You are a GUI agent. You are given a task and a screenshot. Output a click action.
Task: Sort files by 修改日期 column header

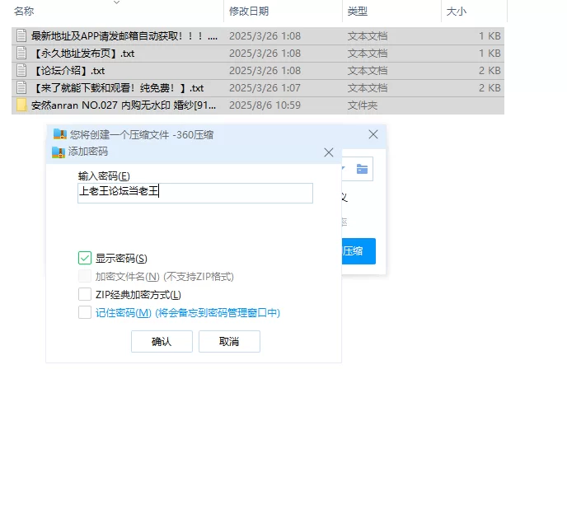click(249, 12)
